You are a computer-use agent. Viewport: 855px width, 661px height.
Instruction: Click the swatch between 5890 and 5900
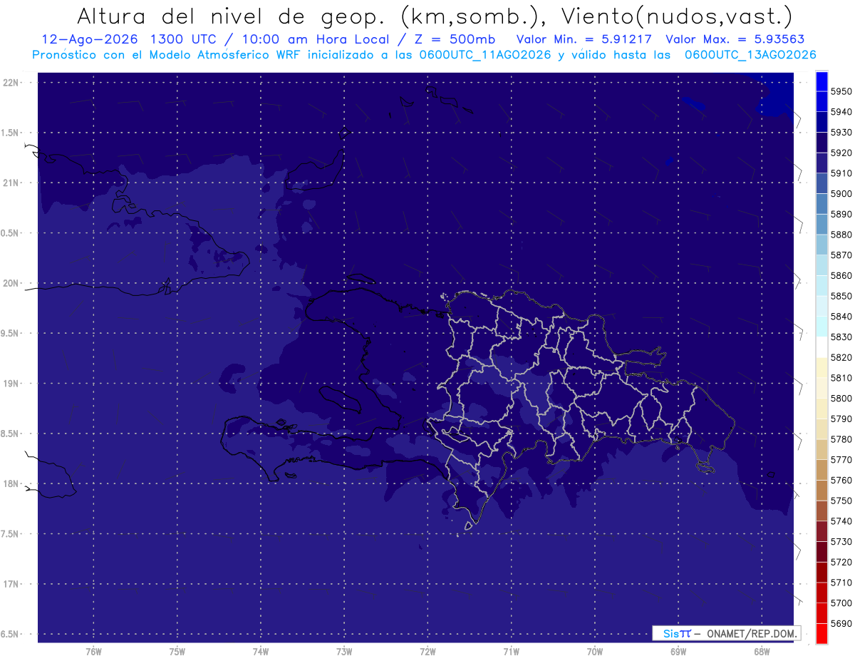822,203
